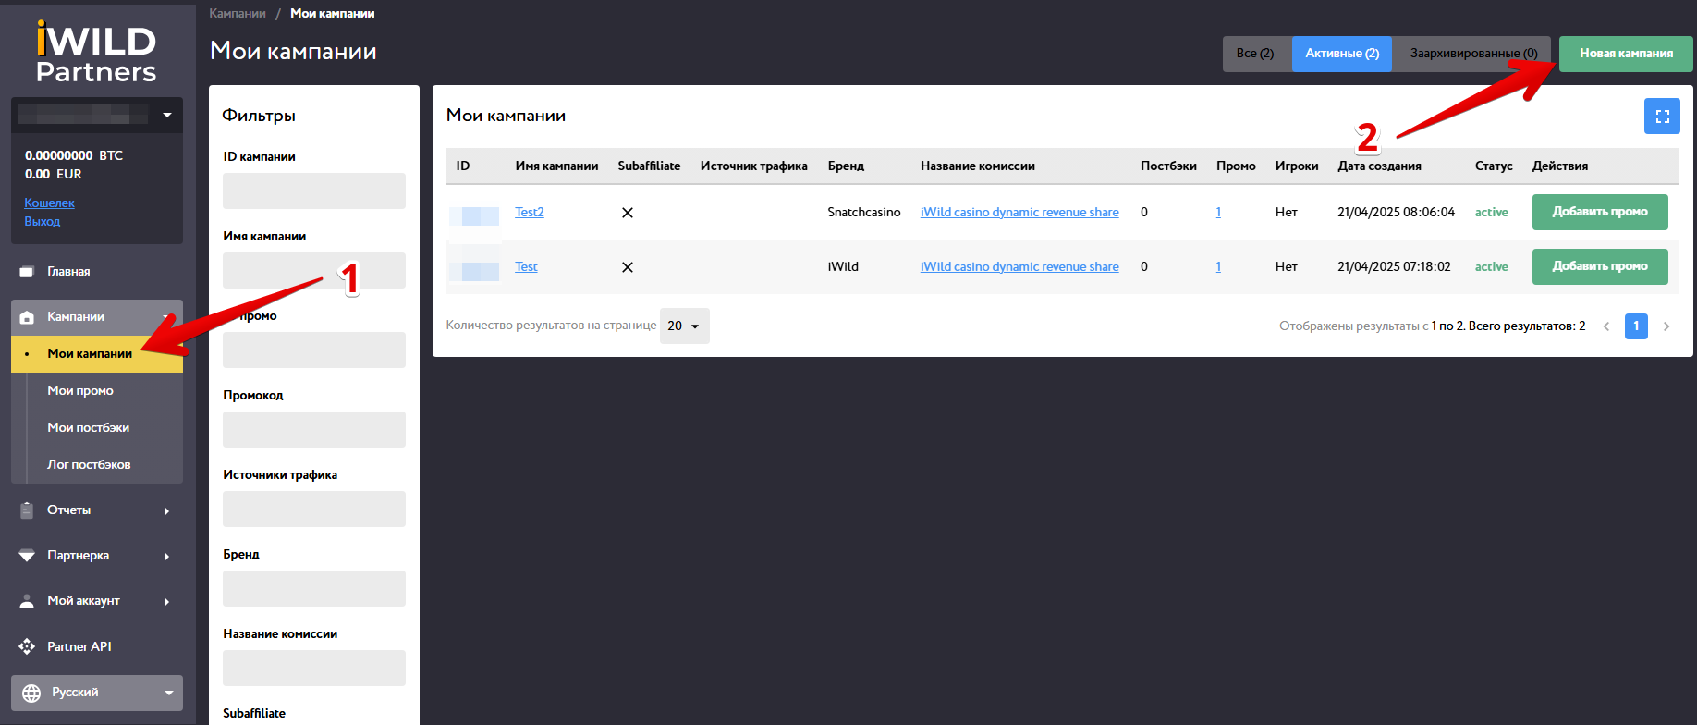
Task: Click the Snatchcasino brand cell
Action: (863, 212)
